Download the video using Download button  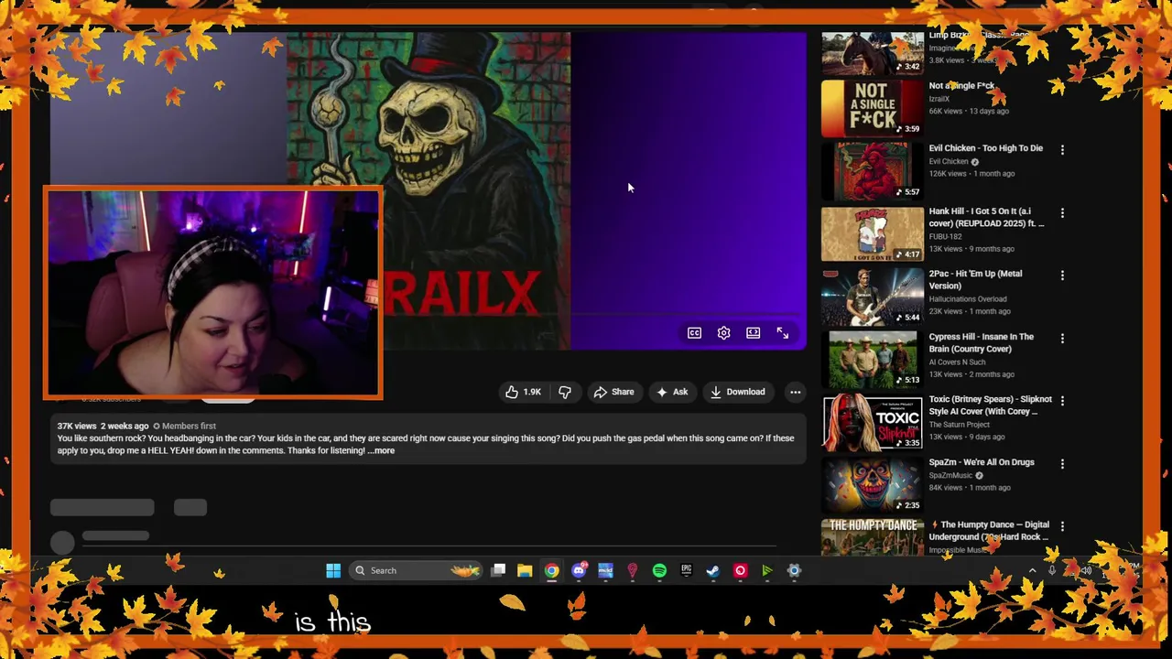point(737,392)
